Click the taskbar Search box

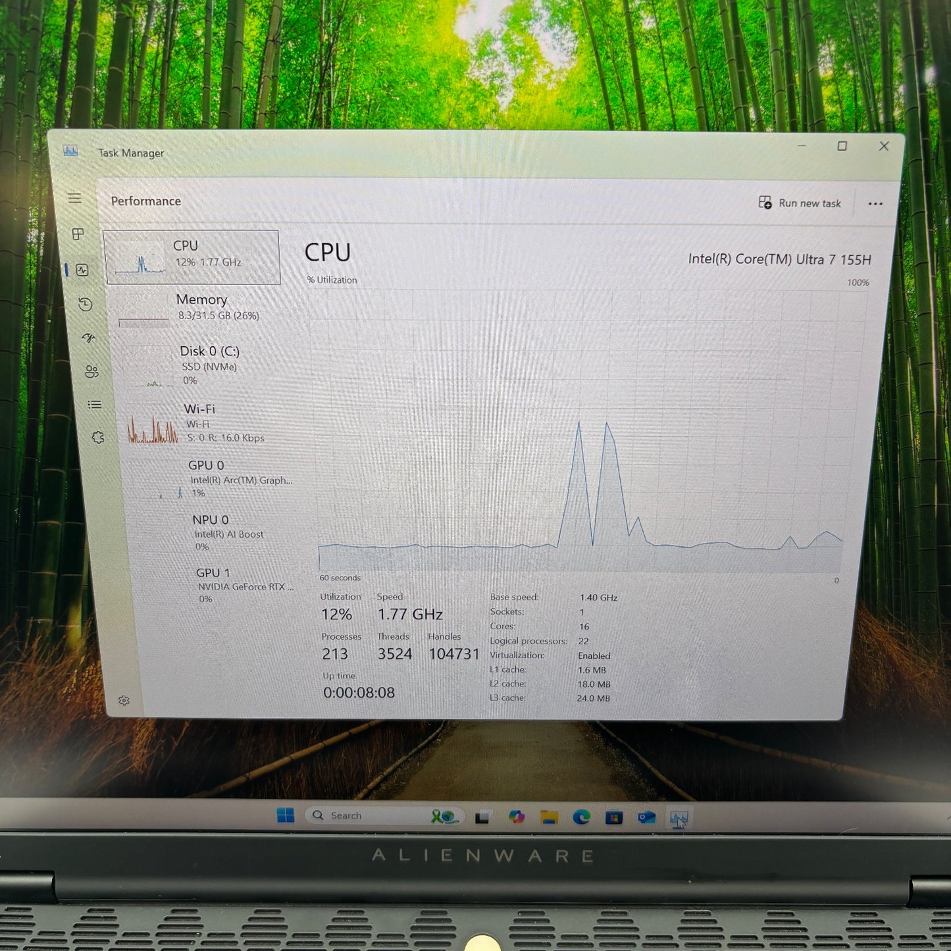pos(349,815)
